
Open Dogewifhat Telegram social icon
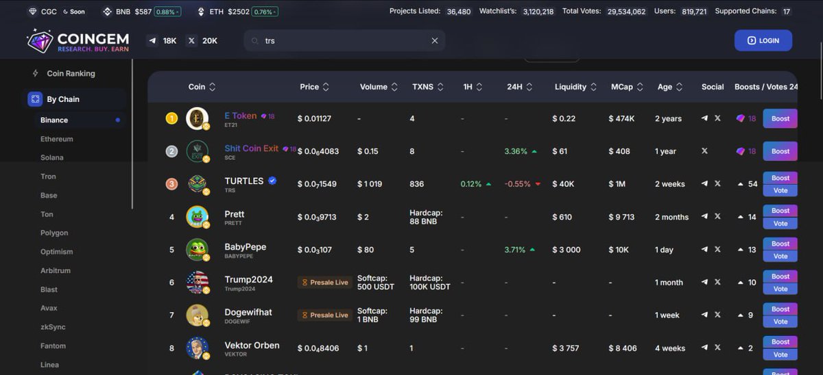click(704, 315)
